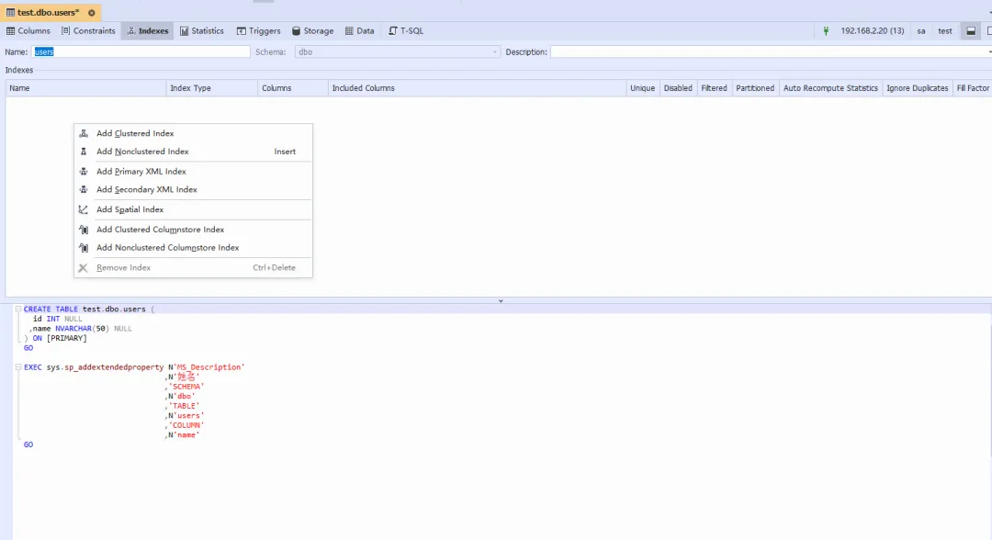Close the test.dbo.users document tab
Screen dimensions: 992x540
(92, 13)
